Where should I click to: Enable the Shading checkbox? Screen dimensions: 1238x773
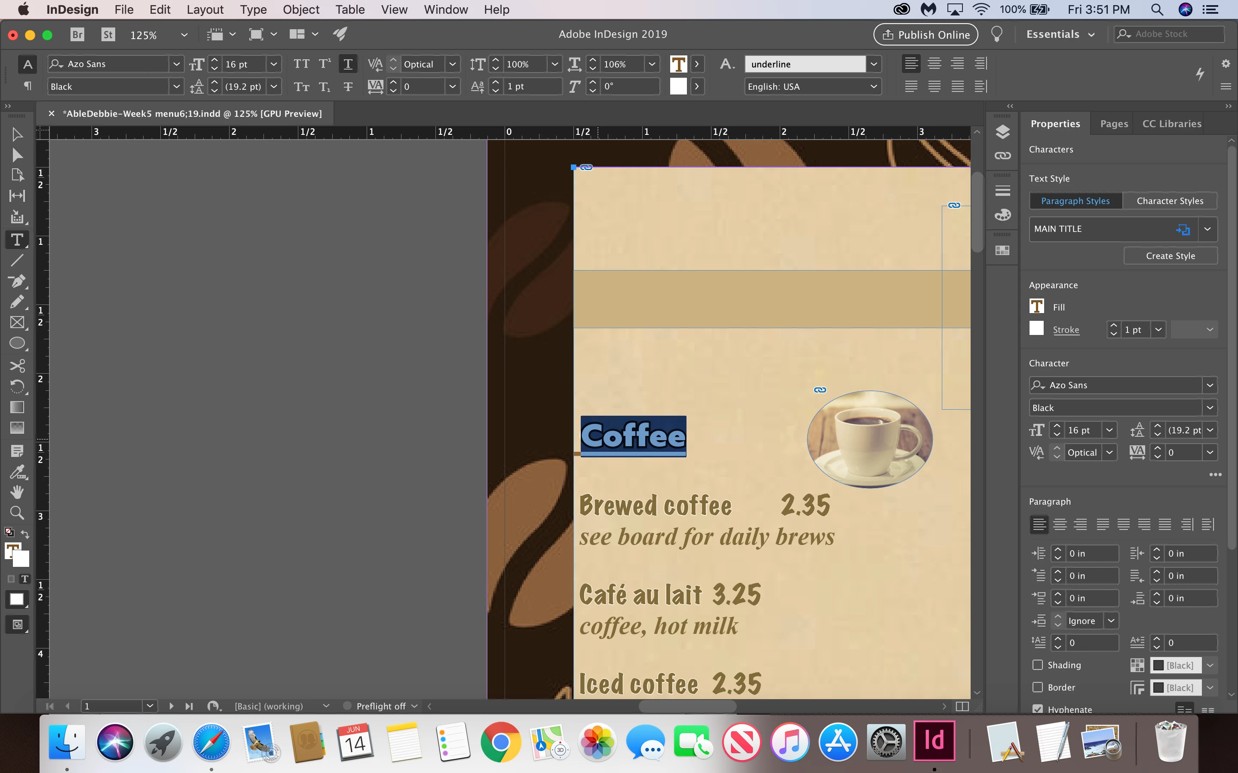point(1037,665)
